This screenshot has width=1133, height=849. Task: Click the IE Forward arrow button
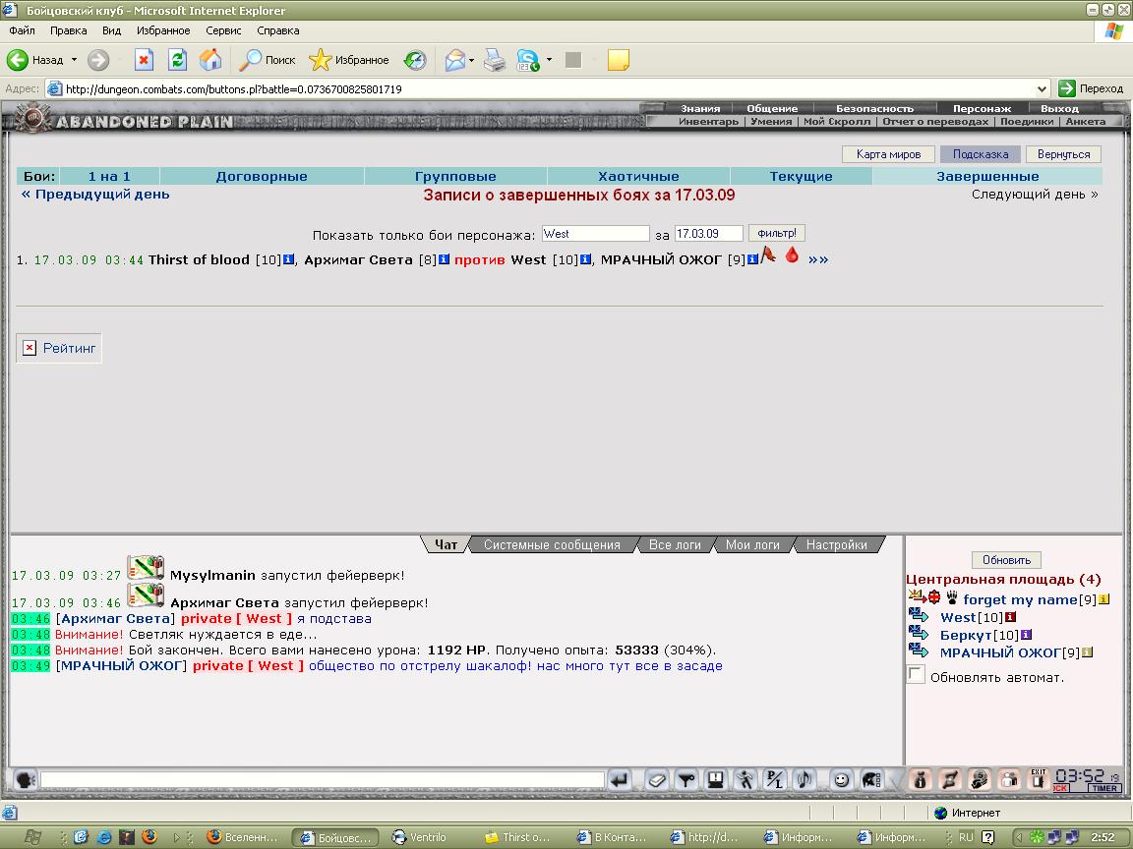98,60
